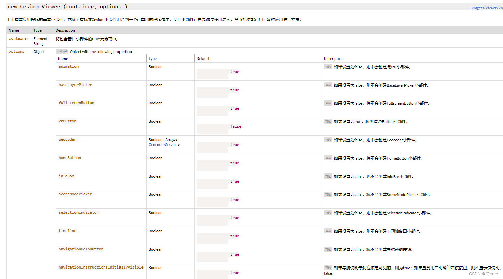Select the 'timeline' property name
The image size is (503, 279).
pyautogui.click(x=67, y=231)
